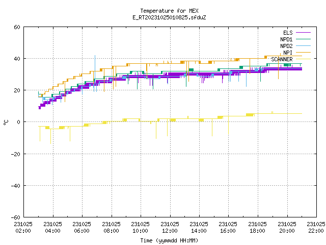This screenshot has height=245, width=326.
Task: Click the SCANNER legend label
Action: click(x=282, y=59)
